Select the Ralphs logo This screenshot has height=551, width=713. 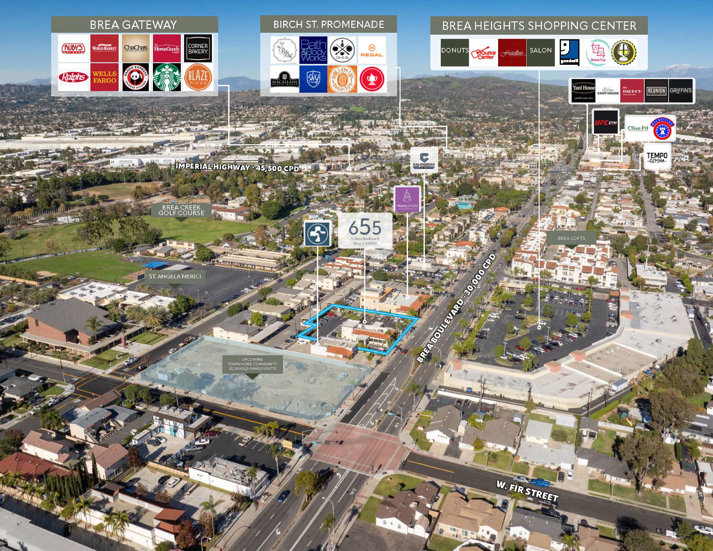pos(74,77)
